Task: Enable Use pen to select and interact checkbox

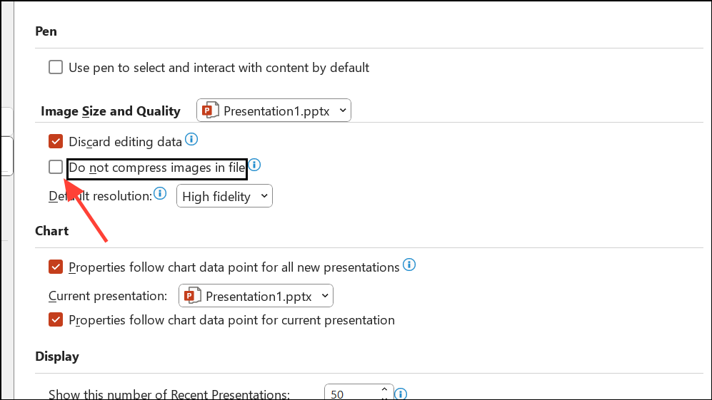Action: [x=56, y=68]
